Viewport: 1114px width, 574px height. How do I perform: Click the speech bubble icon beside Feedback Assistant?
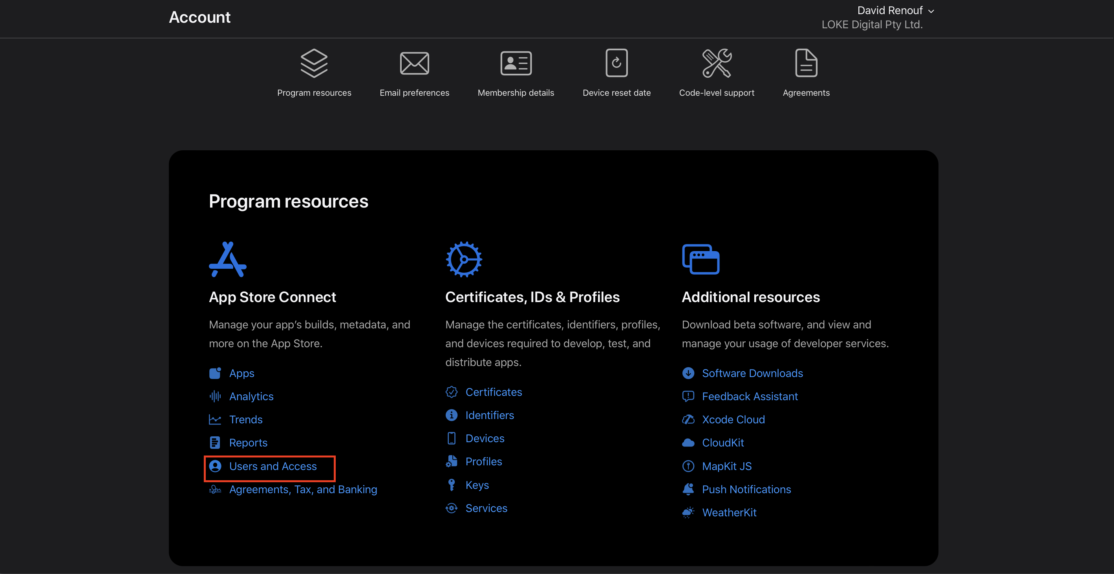click(x=688, y=396)
